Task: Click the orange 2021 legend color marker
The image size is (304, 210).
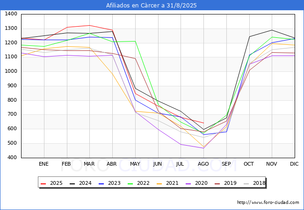Action: pos(159,183)
